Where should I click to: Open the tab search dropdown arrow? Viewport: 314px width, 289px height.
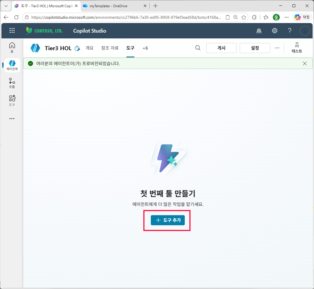6,6
